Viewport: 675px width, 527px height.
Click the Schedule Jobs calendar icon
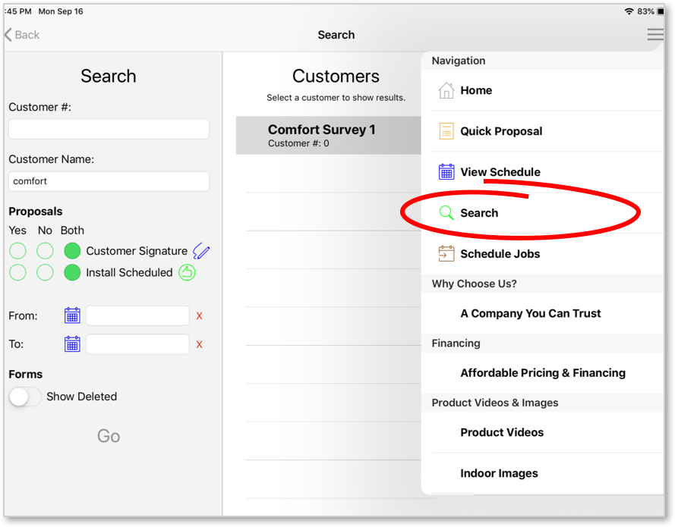tap(446, 253)
